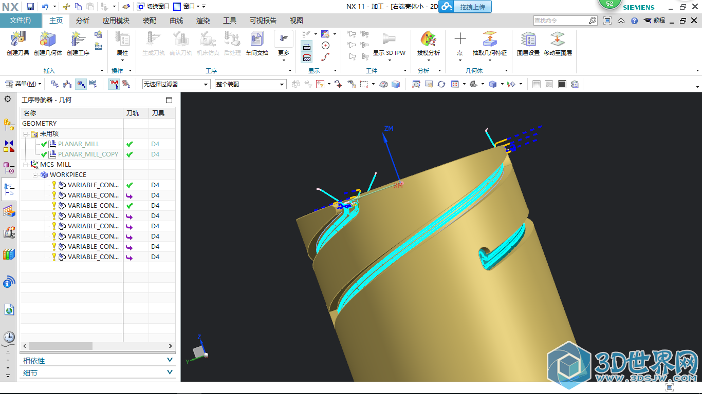The height and width of the screenshot is (394, 702).
Task: Expand the 相依性 dependencies section
Action: pos(98,361)
